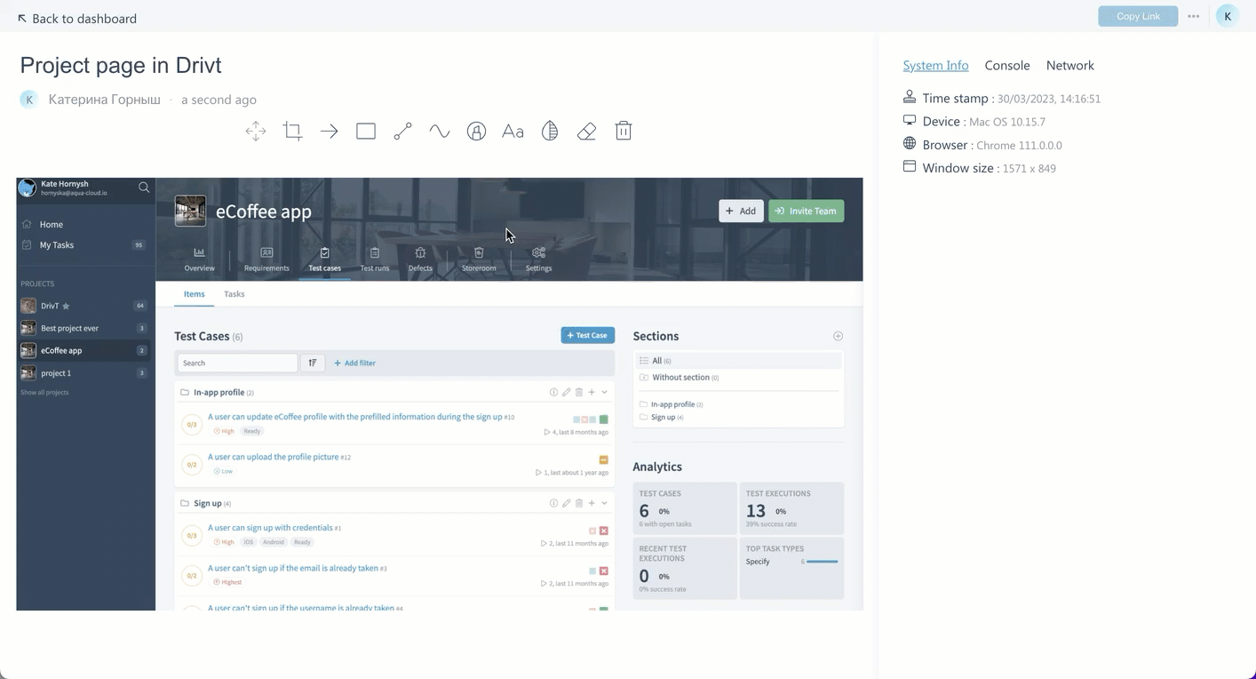Activate the freehand curve tool

440,132
